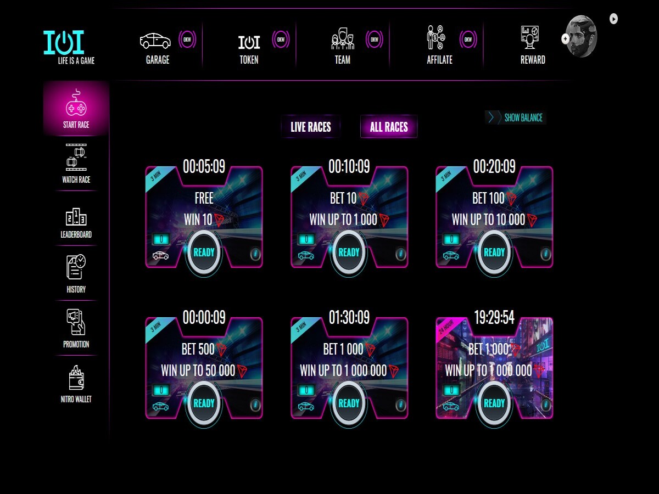Image resolution: width=659 pixels, height=494 pixels.
Task: Click the 00:10:09 countdown timer
Action: [x=349, y=166]
